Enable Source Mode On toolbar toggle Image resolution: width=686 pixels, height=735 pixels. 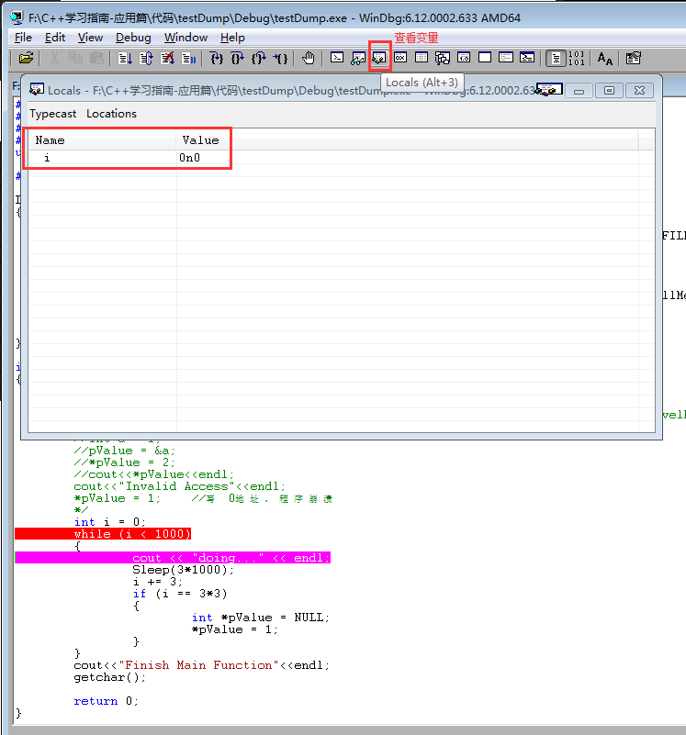click(x=556, y=58)
